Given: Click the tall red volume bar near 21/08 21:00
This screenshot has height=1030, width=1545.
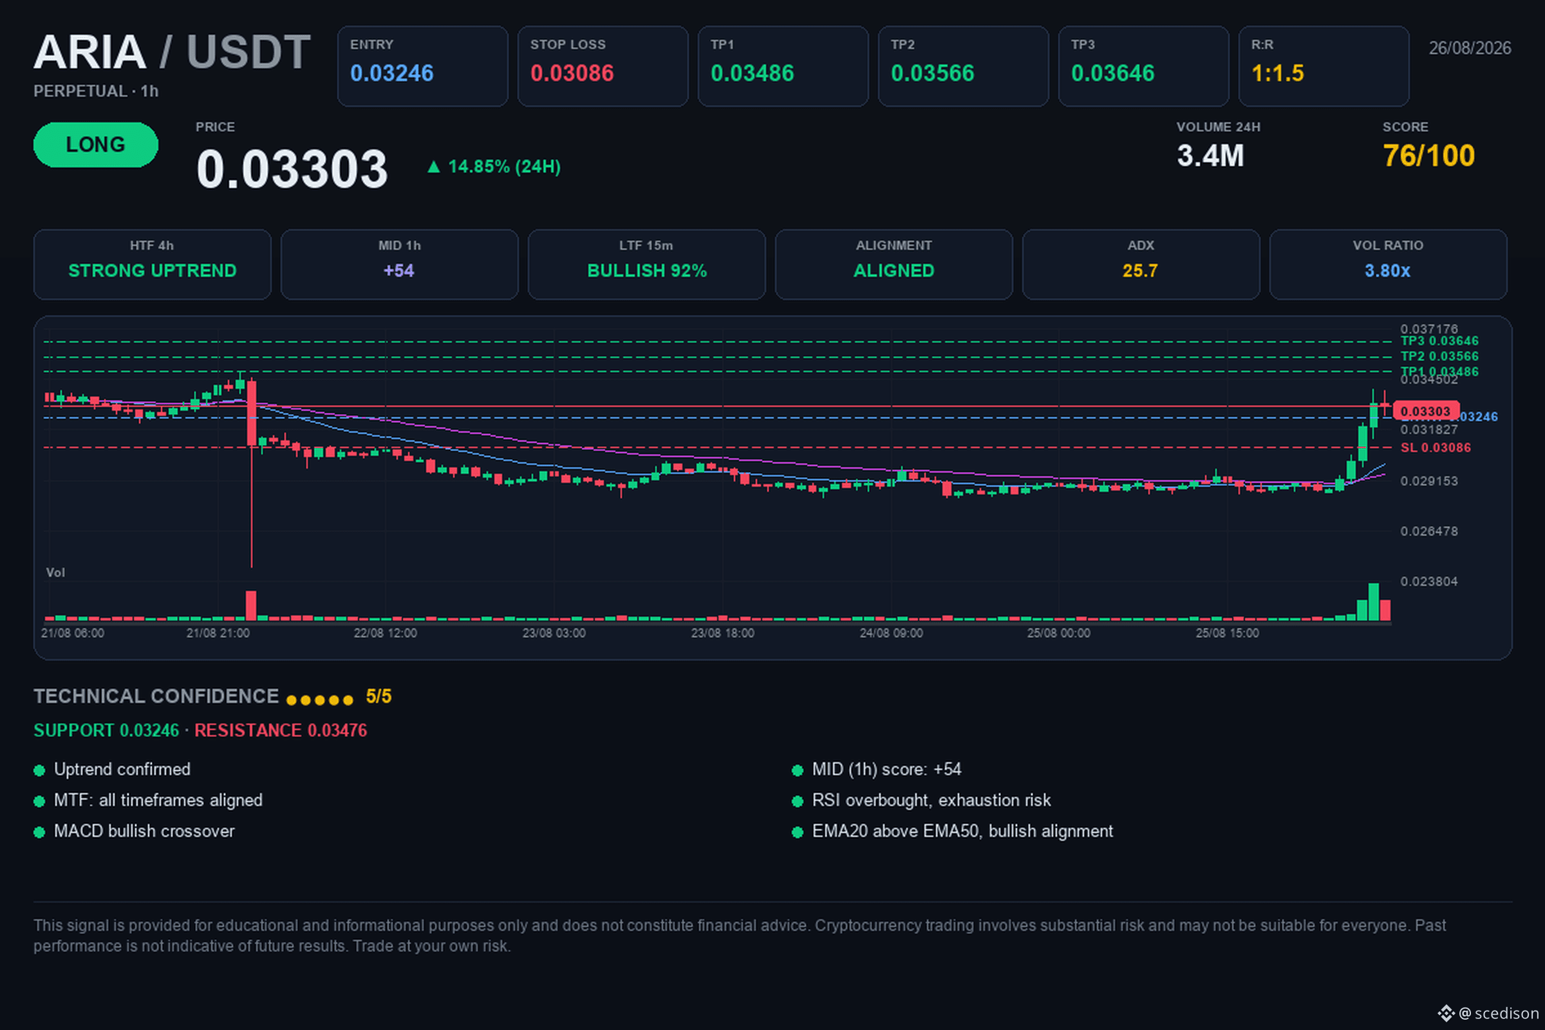Looking at the screenshot, I should coord(251,606).
